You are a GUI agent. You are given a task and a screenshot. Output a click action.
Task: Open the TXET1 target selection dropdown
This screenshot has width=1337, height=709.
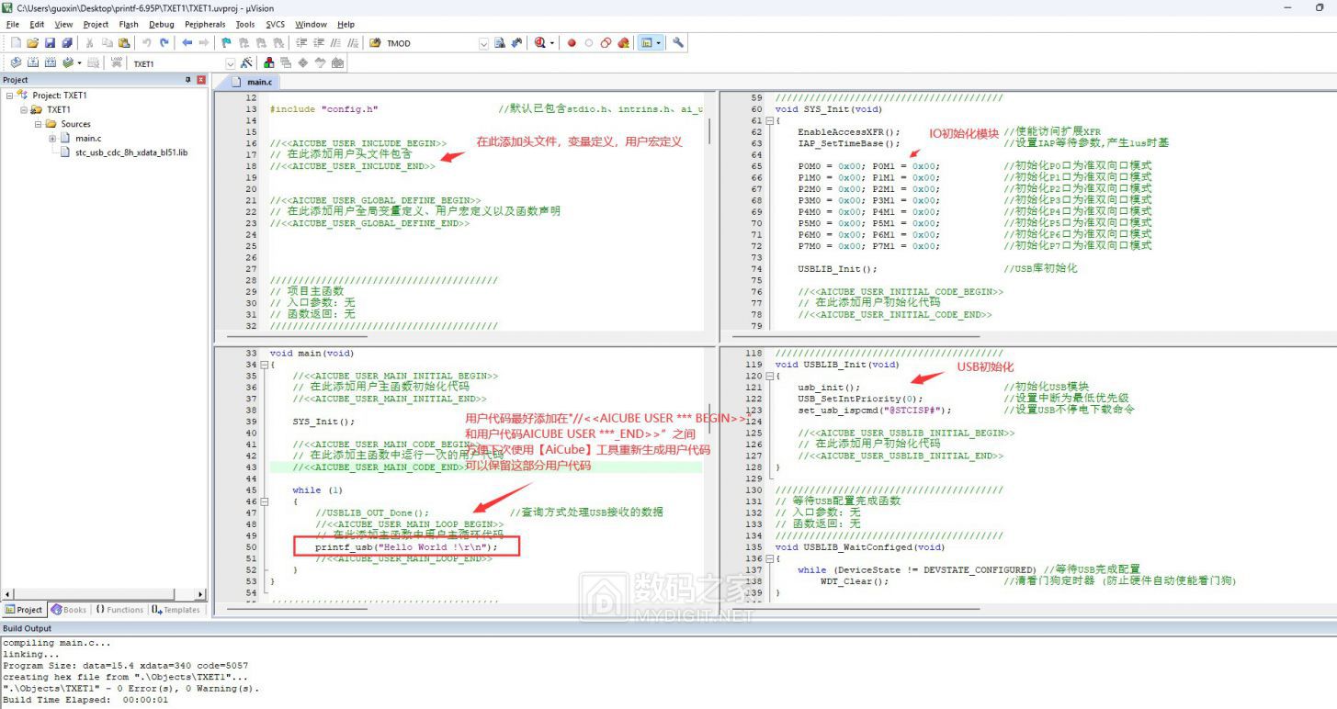coord(231,63)
